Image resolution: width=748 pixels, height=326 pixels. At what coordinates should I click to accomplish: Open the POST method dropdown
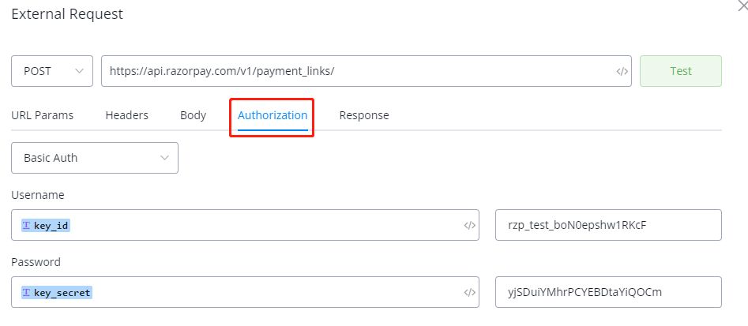coord(52,71)
